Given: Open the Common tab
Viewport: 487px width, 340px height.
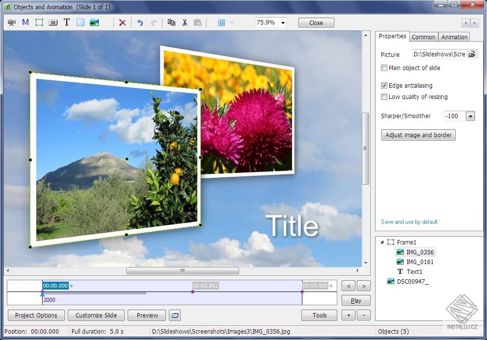Looking at the screenshot, I should coord(423,37).
